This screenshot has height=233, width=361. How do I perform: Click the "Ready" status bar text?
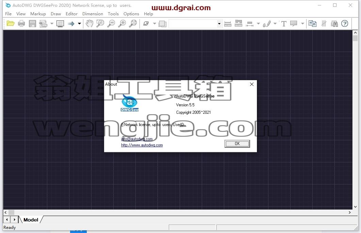click(x=10, y=228)
